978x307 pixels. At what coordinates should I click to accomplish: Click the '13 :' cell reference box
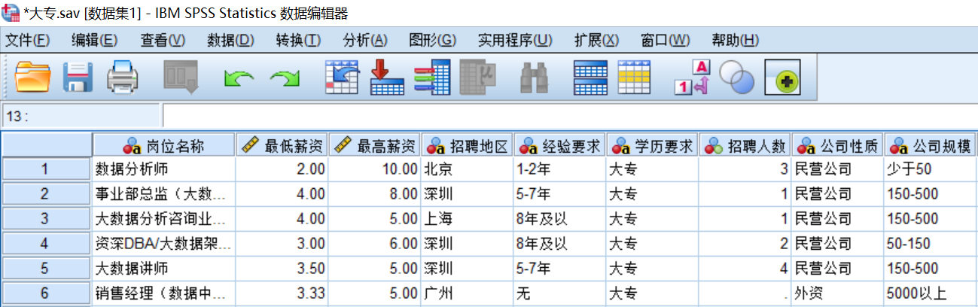tap(81, 116)
